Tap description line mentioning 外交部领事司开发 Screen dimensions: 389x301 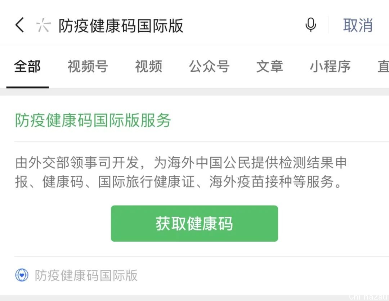(181, 163)
